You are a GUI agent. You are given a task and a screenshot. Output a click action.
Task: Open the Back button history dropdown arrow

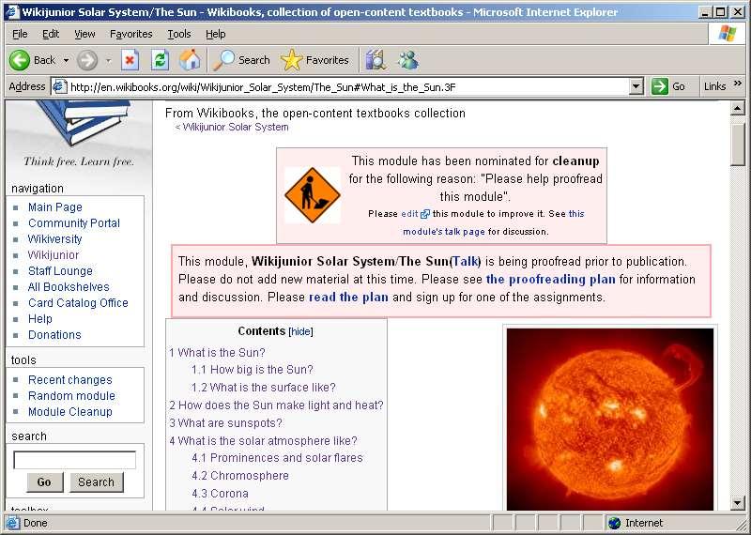tap(66, 60)
